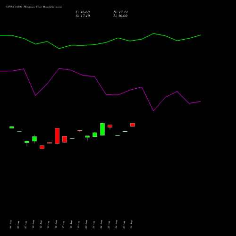Click the low price value L: 16.60

pos(120,16)
